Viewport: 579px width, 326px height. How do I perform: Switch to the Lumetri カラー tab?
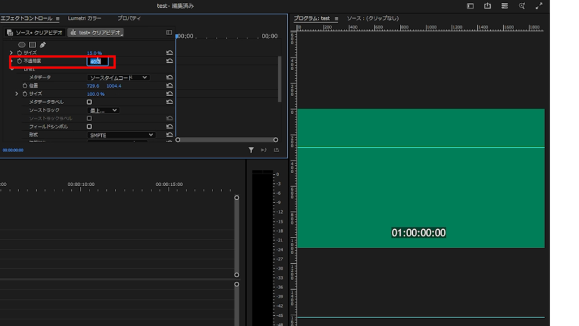(85, 18)
